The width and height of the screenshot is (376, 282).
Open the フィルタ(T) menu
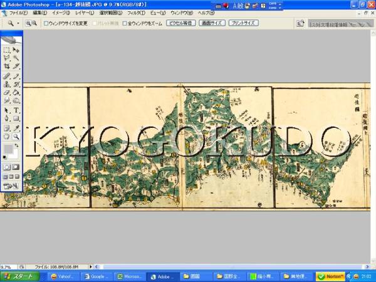coord(136,13)
